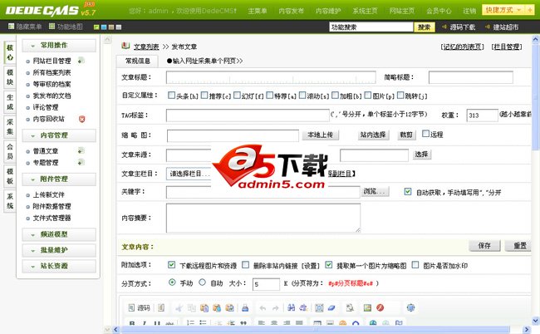Check the 推荐[c] attribute box
Image resolution: width=540 pixels, height=334 pixels.
[204, 95]
